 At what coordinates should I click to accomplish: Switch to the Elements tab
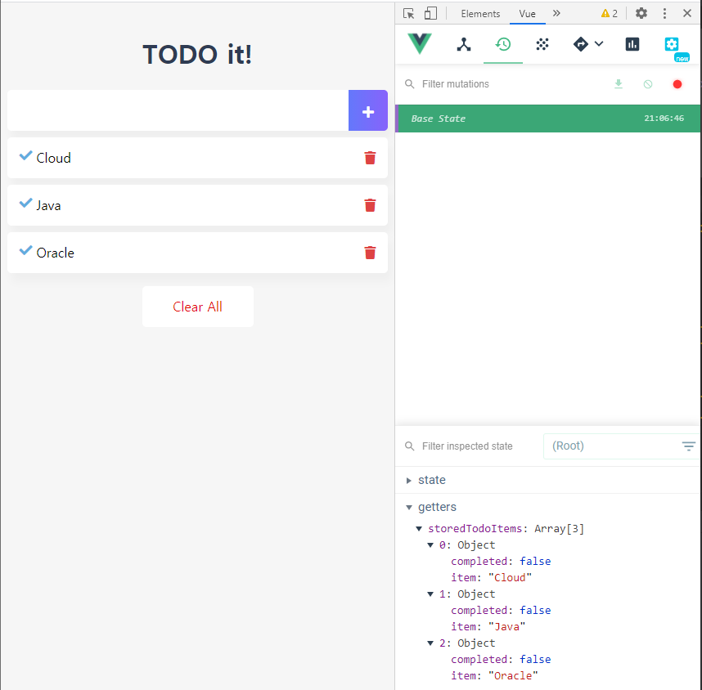(480, 14)
